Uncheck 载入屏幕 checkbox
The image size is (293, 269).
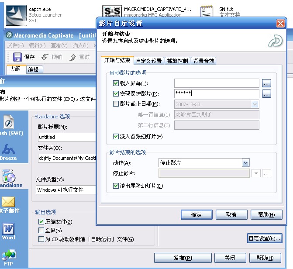(116, 83)
